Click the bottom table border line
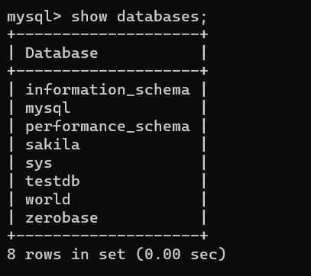311x276 pixels. pyautogui.click(x=108, y=236)
